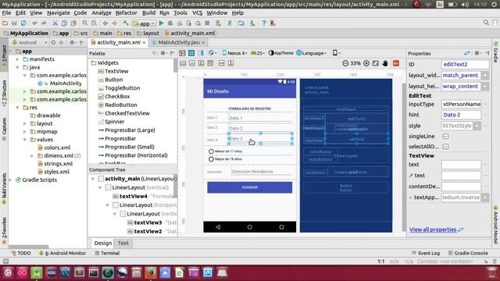500x281 pixels.
Task: Open the Terminal tool window
Action: [x=107, y=253]
